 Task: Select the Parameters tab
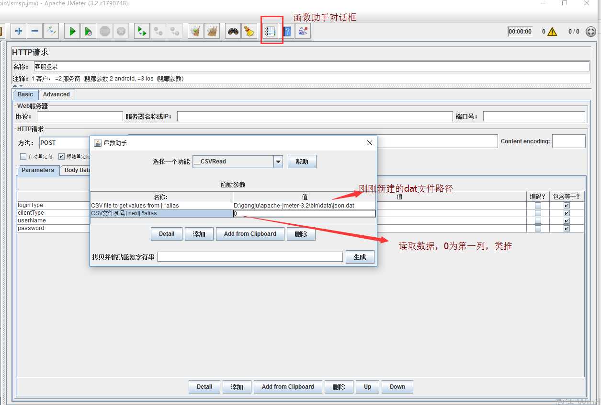tap(38, 170)
